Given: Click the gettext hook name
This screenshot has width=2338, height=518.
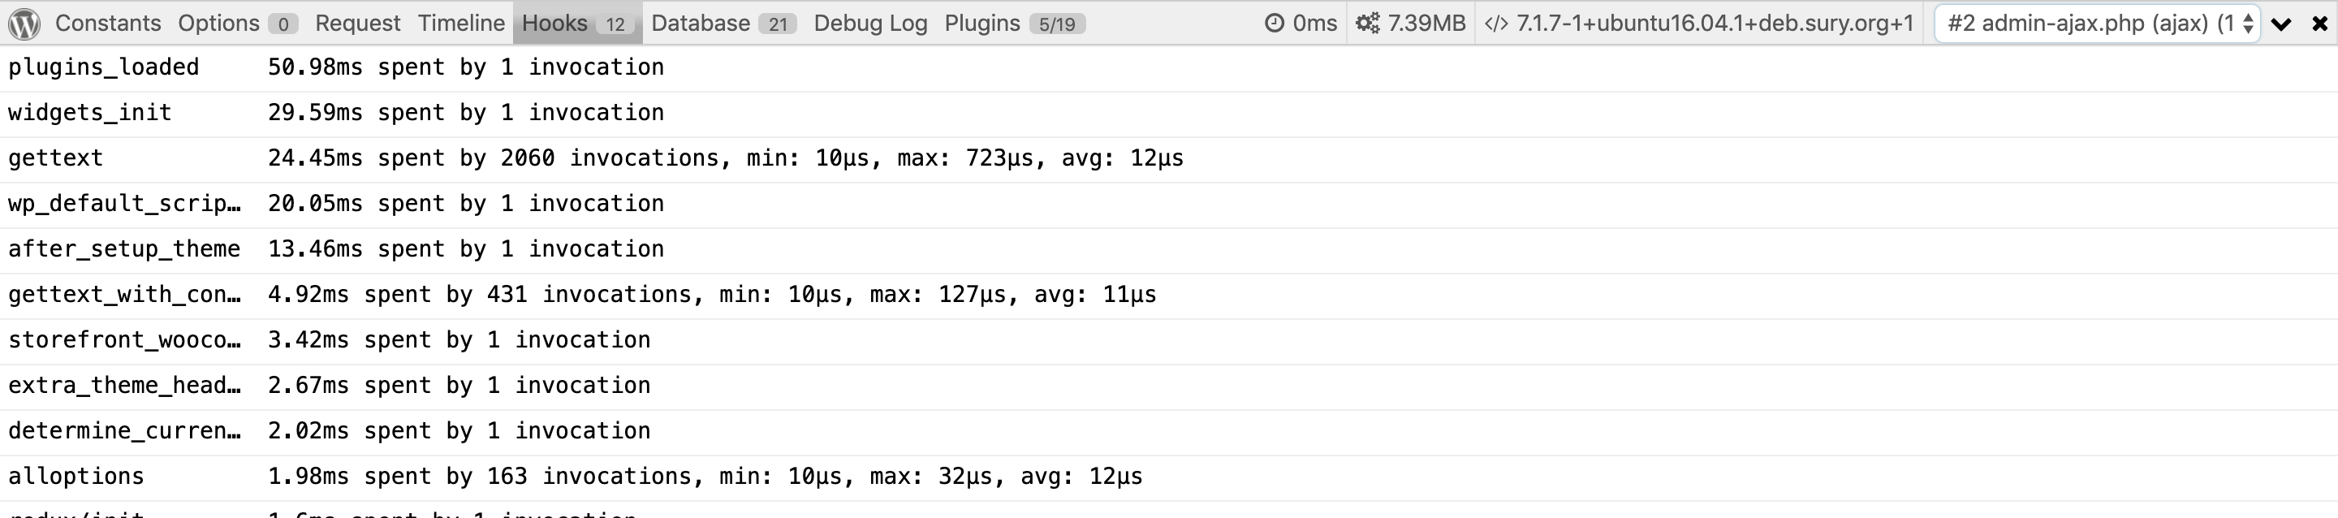Looking at the screenshot, I should [55, 159].
